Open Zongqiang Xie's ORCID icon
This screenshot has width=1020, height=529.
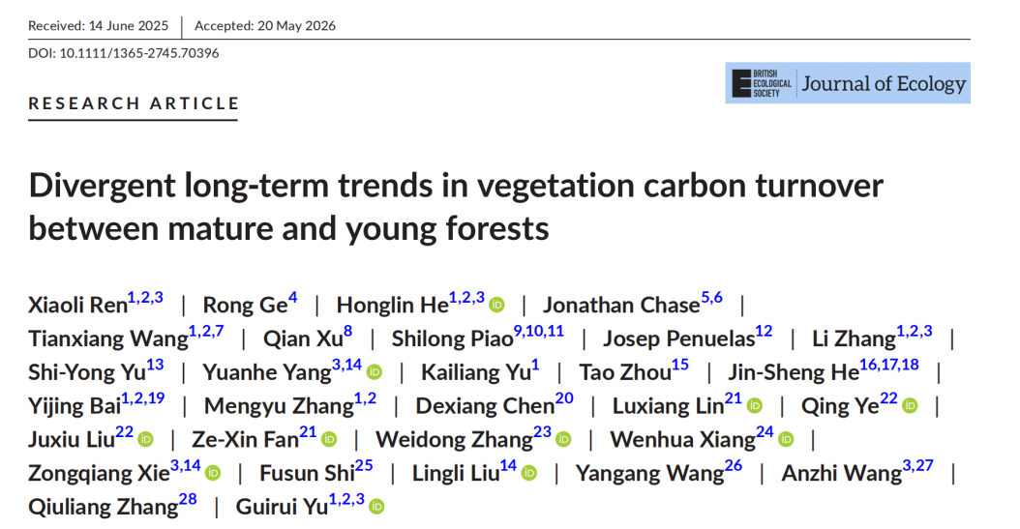[x=213, y=473]
